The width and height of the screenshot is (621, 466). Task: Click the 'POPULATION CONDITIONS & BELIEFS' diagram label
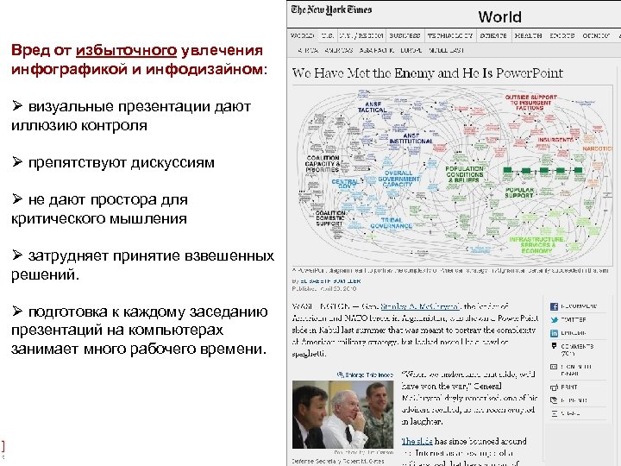coord(464,174)
